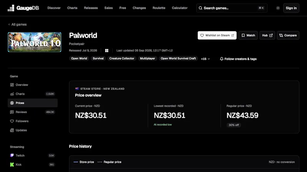Image resolution: width=307 pixels, height=172 pixels.
Task: Open the Hub link button
Action: point(267,35)
